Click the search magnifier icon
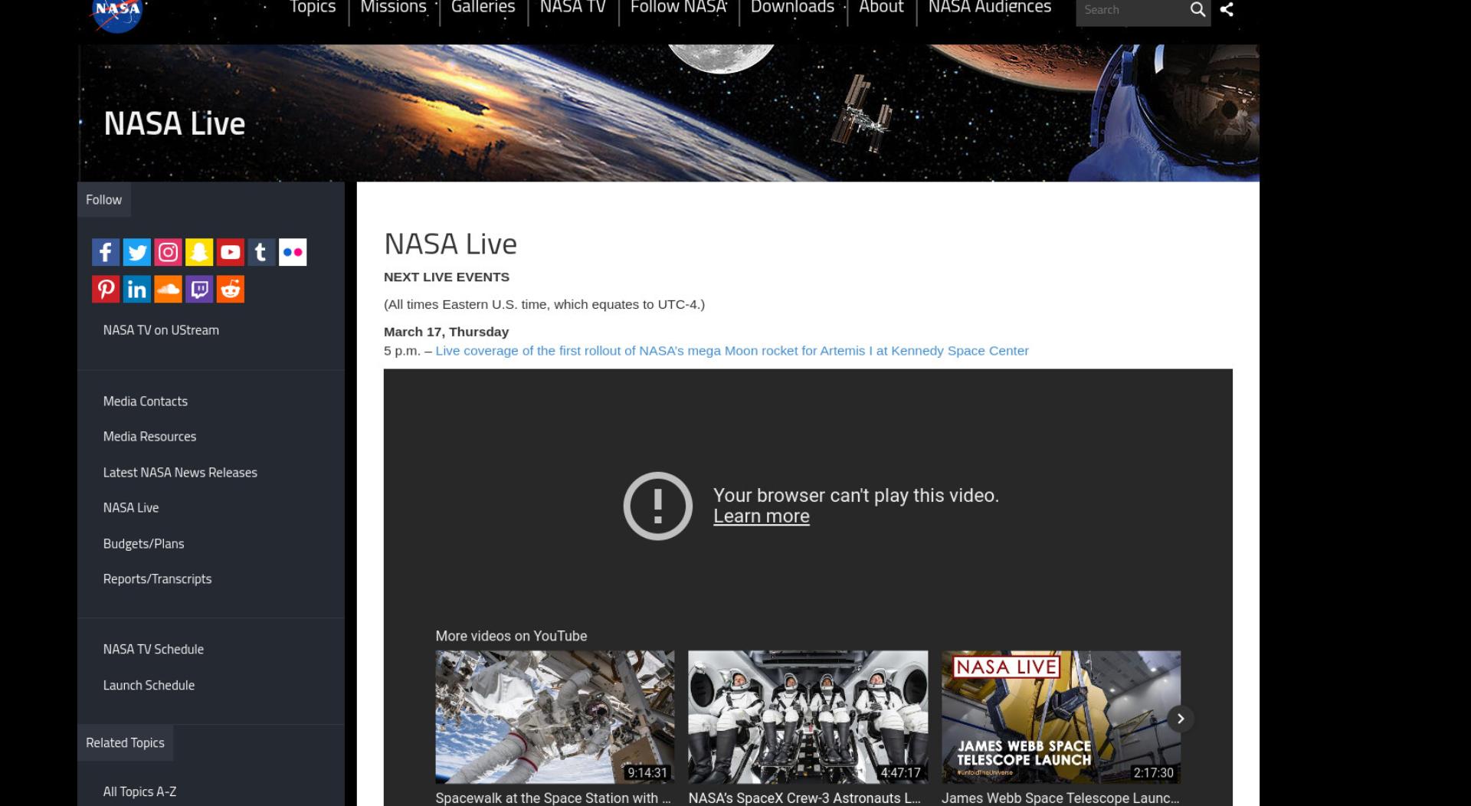 1197,10
